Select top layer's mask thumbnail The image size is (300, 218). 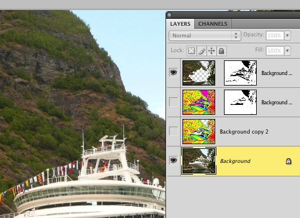click(240, 73)
